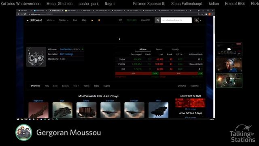Click the green plus beside Snuffed Out
259x146 pixels.
pyautogui.click(x=83, y=49)
